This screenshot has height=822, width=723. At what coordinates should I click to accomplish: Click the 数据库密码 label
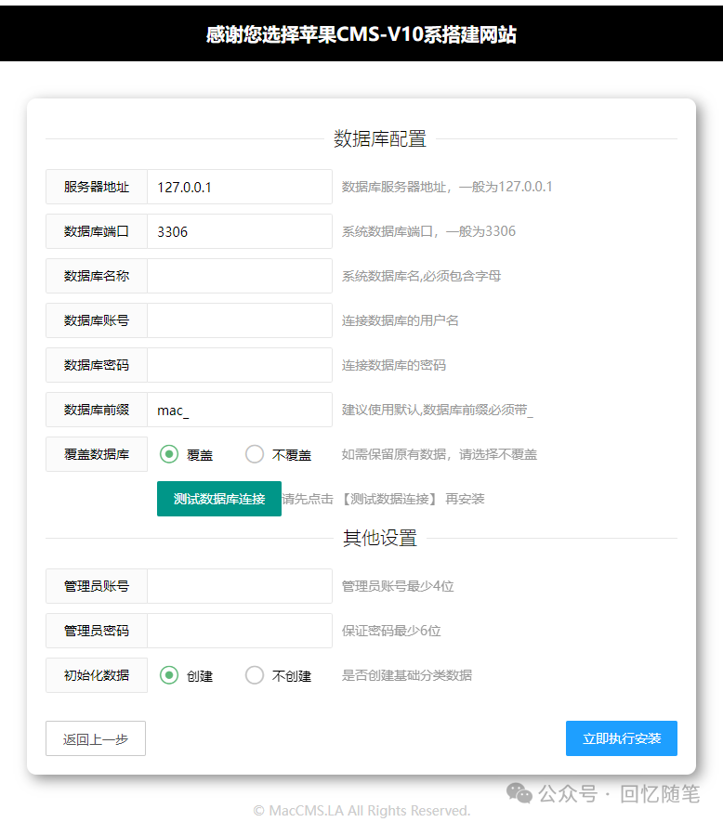point(97,365)
